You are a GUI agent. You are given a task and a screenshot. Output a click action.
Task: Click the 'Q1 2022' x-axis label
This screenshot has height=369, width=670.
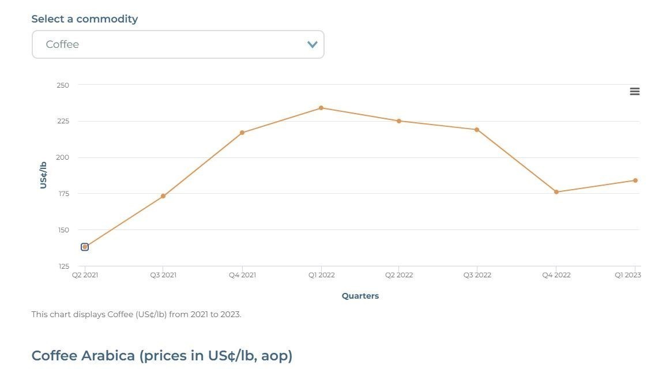click(x=321, y=275)
